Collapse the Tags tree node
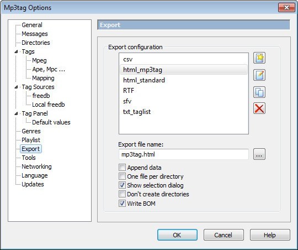The width and height of the screenshot is (298, 250). pos(16,51)
